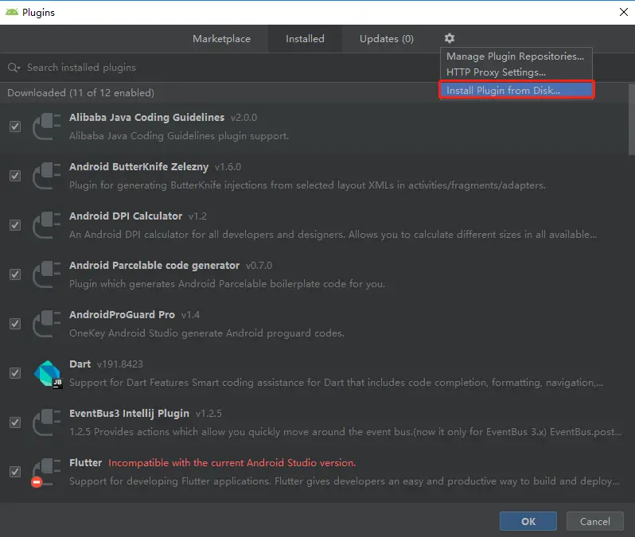Click the plugin list vertical scrollbar
The width and height of the screenshot is (635, 537).
[631, 119]
